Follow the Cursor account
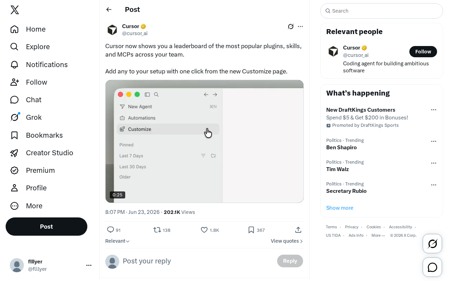This screenshot has height=281, width=449. (423, 52)
